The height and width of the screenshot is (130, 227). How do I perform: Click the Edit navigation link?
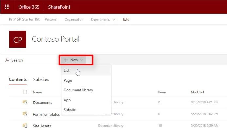[x=126, y=19]
